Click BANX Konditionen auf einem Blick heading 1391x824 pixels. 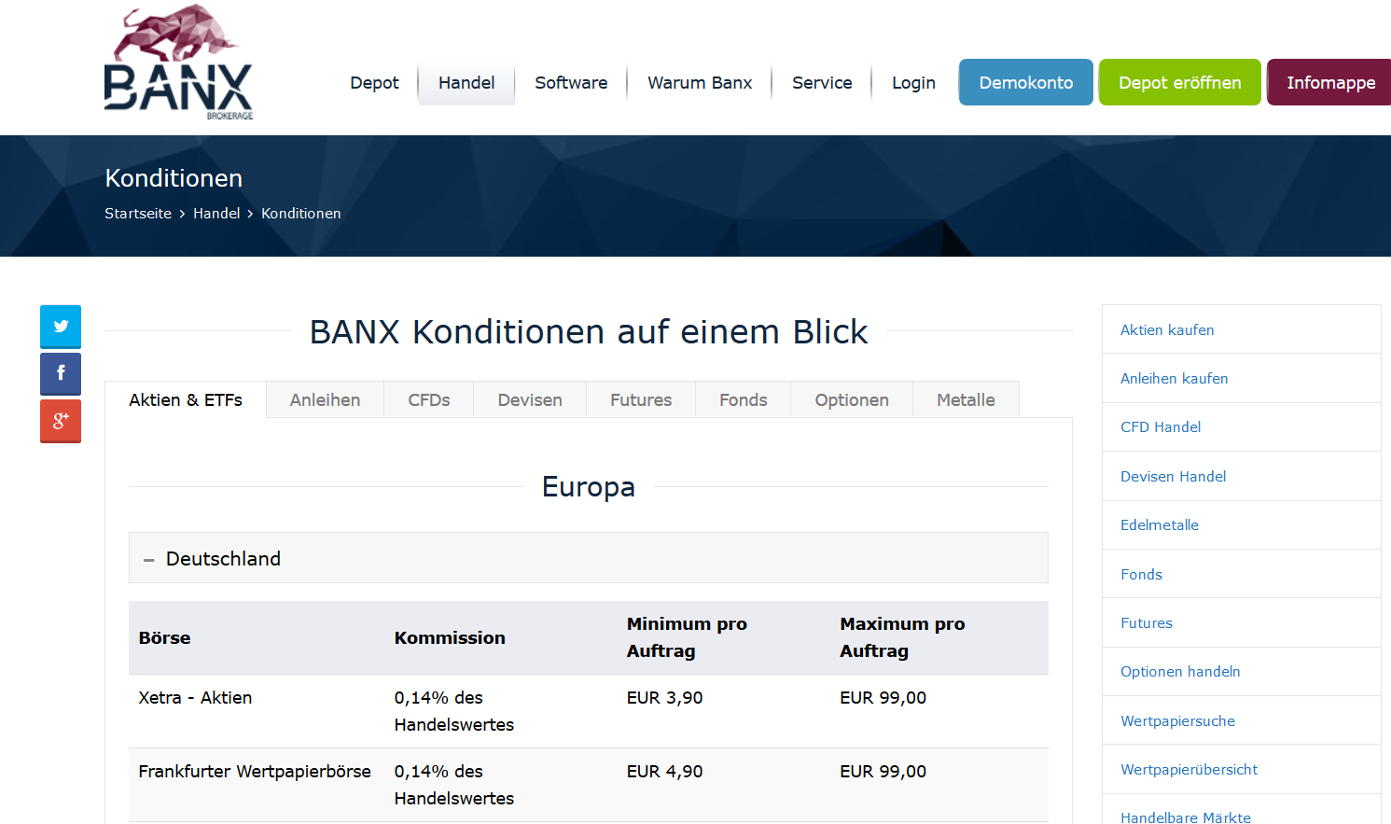point(589,332)
